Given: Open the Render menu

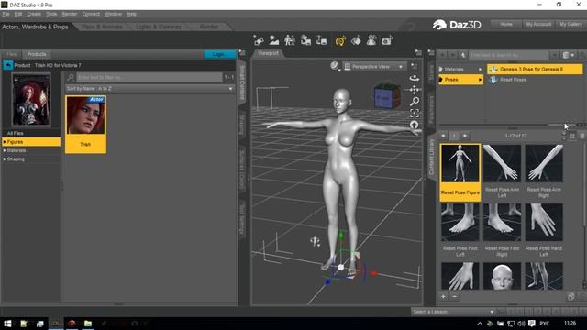Looking at the screenshot, I should tap(70, 14).
